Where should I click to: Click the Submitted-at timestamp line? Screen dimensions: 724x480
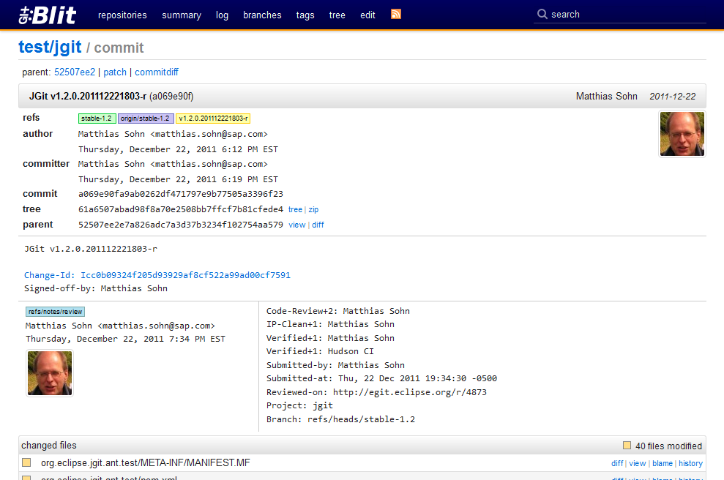pyautogui.click(x=382, y=378)
